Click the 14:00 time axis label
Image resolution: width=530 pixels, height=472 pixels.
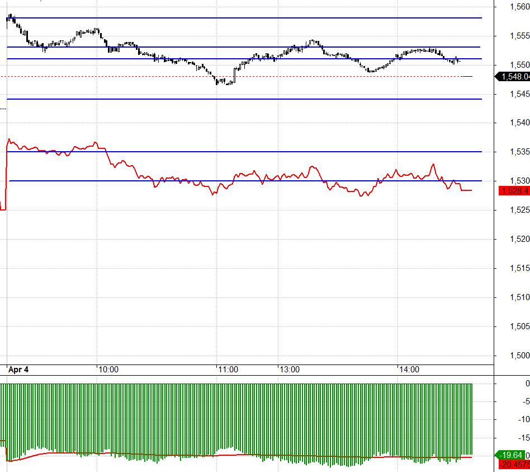tap(409, 370)
